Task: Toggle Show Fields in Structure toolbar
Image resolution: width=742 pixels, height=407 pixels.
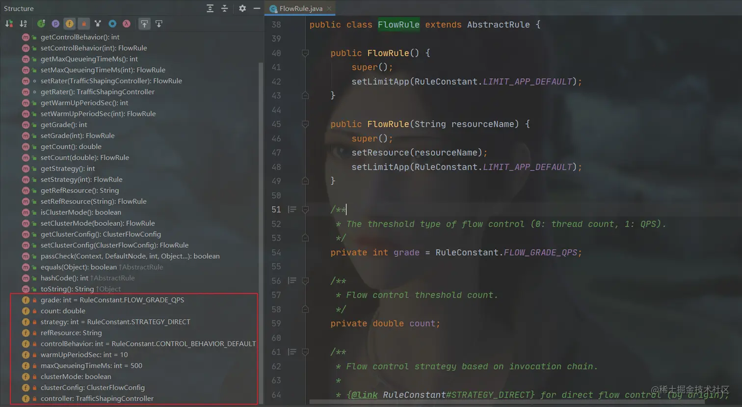Action: click(70, 24)
